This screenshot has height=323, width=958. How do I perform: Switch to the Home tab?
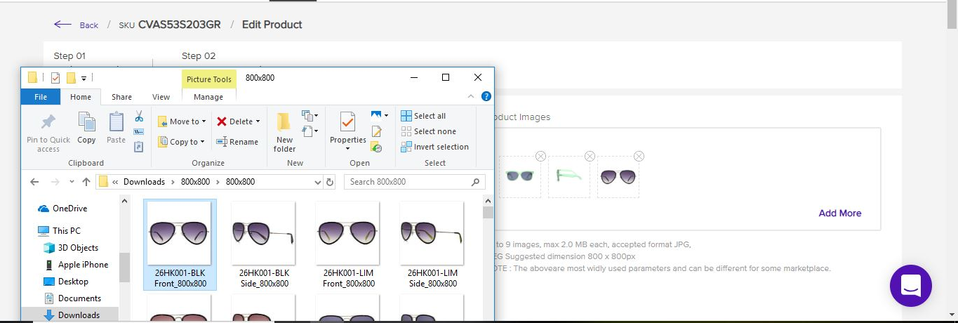(81, 97)
